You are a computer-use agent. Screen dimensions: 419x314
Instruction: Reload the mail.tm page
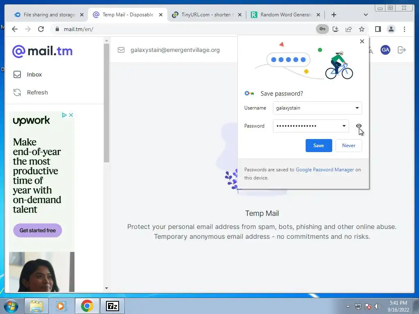pyautogui.click(x=41, y=29)
